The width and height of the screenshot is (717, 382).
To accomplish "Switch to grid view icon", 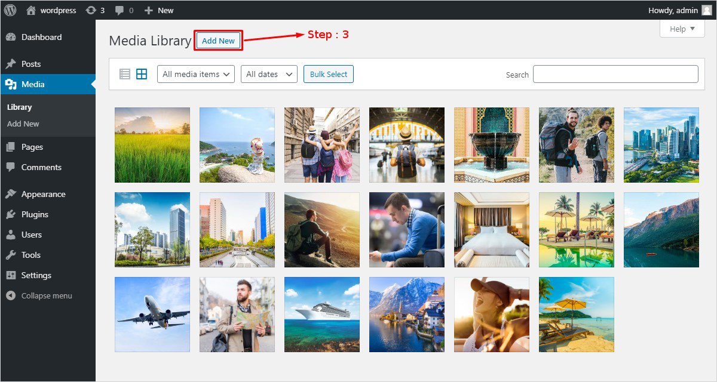I will [x=142, y=74].
